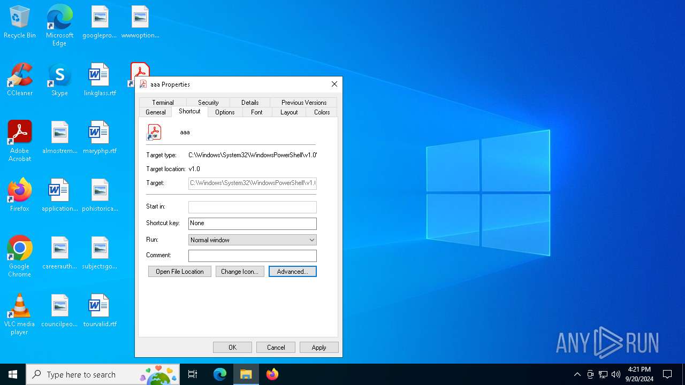685x385 pixels.
Task: Select the subjectsgo file icon
Action: click(100, 253)
